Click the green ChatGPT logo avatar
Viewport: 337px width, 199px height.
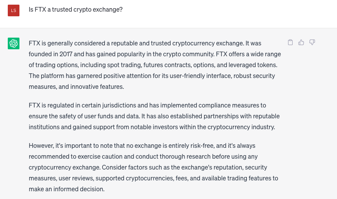14,43
